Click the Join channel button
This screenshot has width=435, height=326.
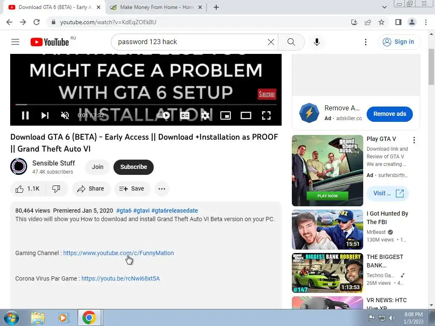coord(98,167)
